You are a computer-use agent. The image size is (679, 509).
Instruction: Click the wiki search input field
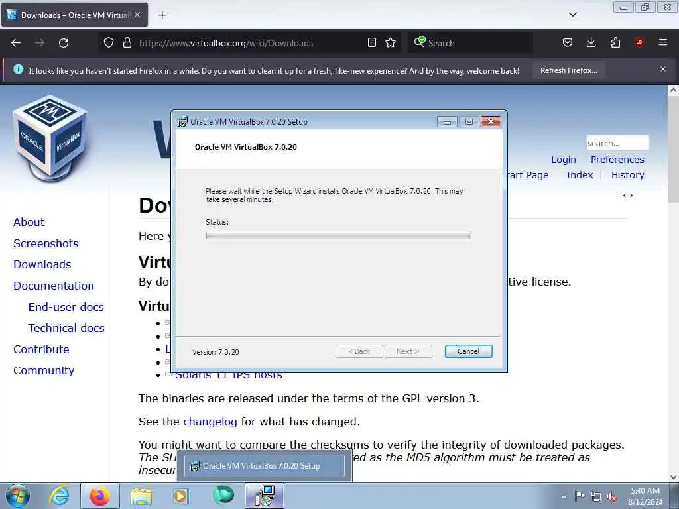tap(617, 143)
